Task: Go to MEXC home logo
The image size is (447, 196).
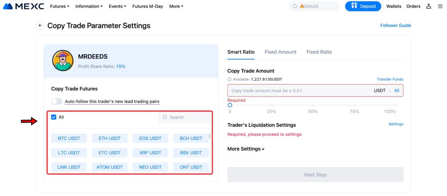Action: point(24,6)
